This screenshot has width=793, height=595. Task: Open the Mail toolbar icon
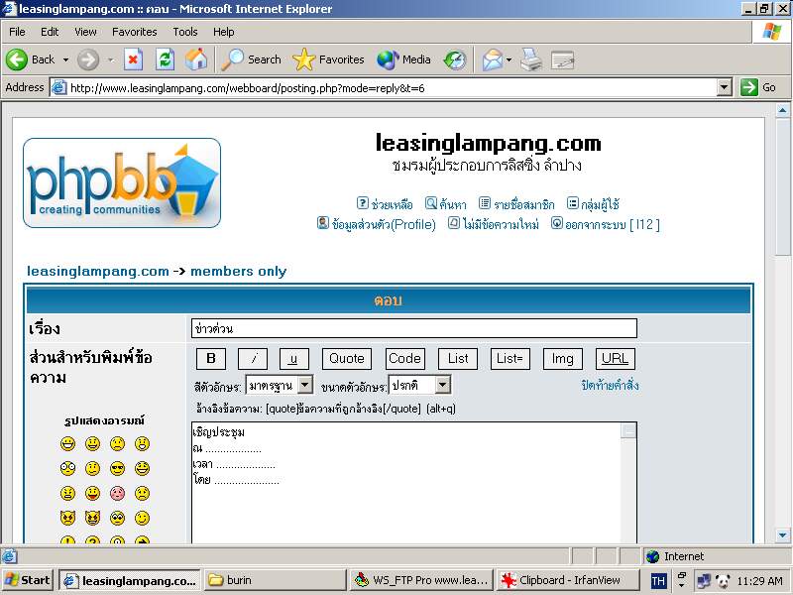(493, 59)
